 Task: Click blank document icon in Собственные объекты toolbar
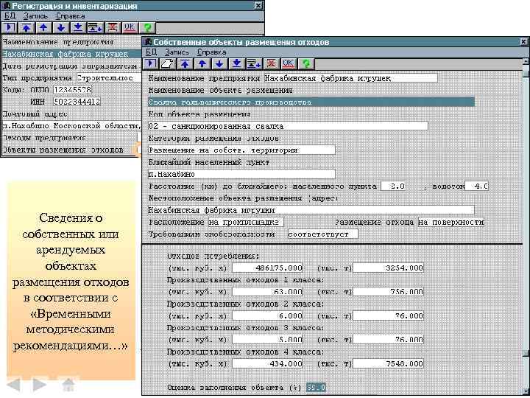click(x=168, y=63)
